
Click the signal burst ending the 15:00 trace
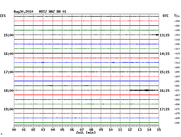pos(155,35)
